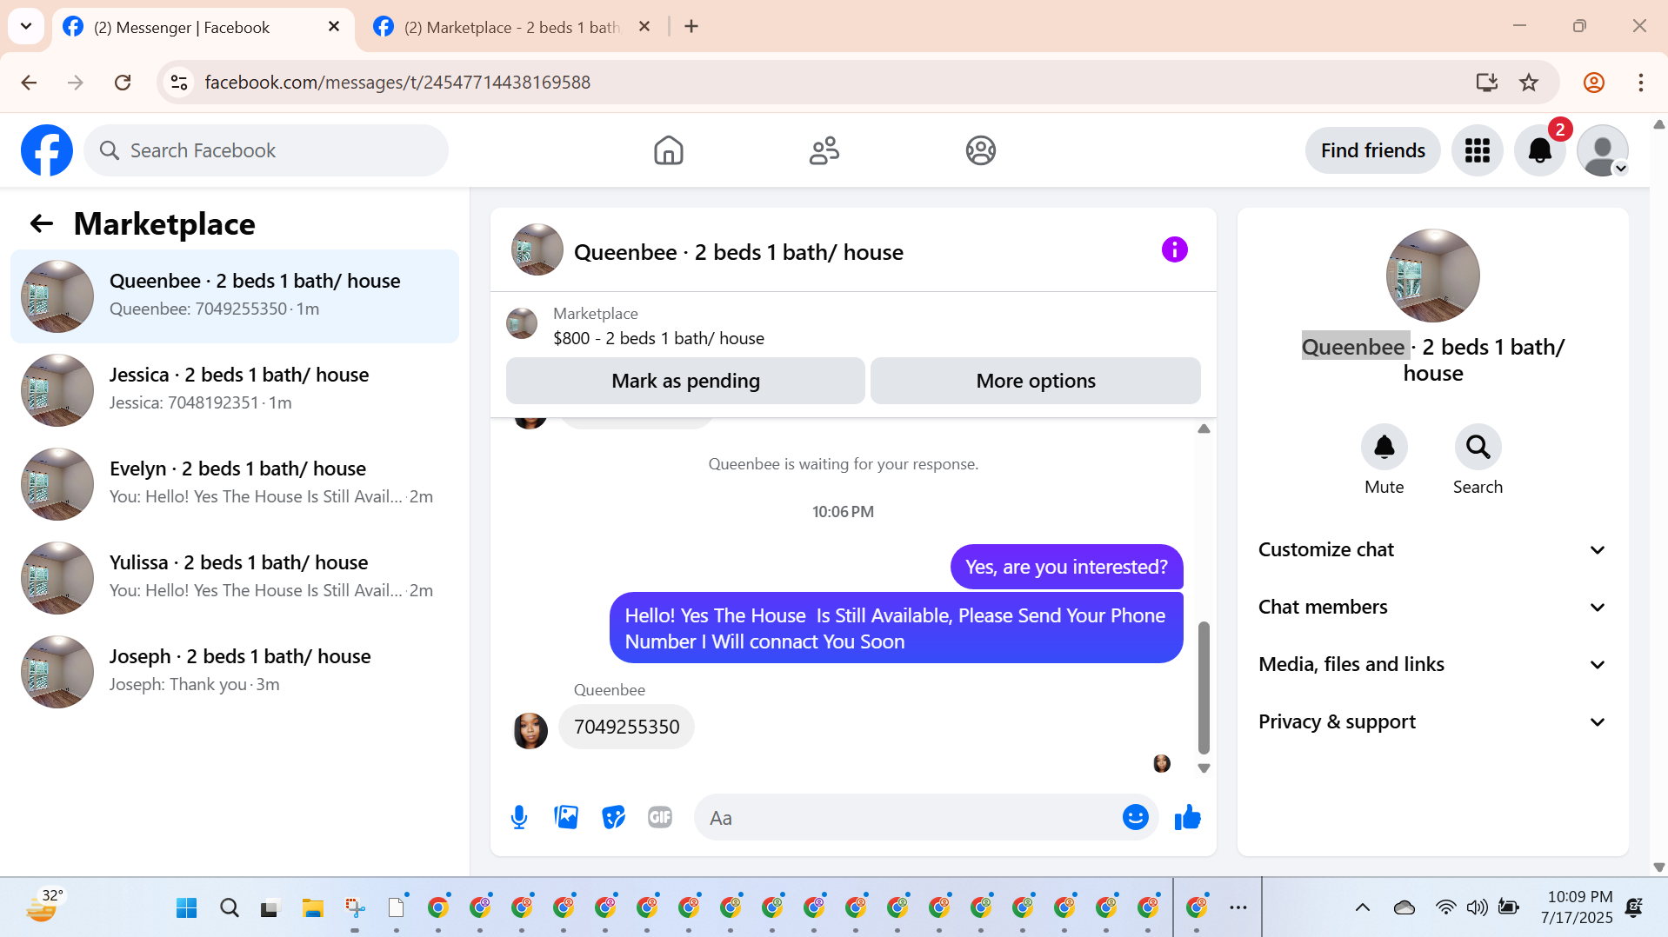Switch to the Marketplace 2 beds tab
Screen dimensions: 1668x937
point(511,27)
